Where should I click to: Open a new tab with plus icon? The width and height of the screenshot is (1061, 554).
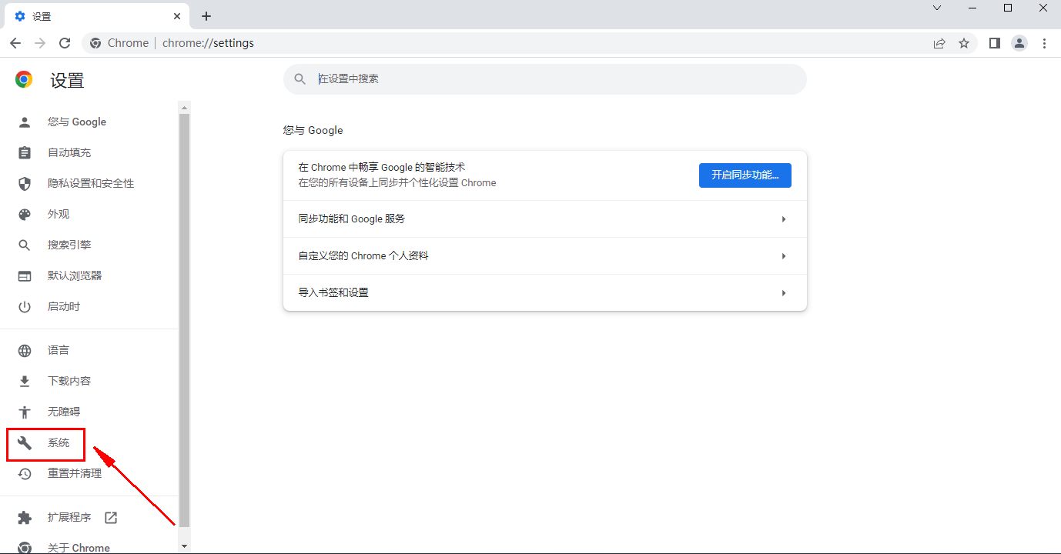(x=206, y=16)
